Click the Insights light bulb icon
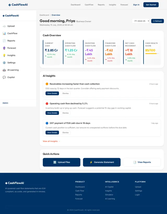Image resolution: width=167 pixels, height=214 pixels. (x=4, y=55)
